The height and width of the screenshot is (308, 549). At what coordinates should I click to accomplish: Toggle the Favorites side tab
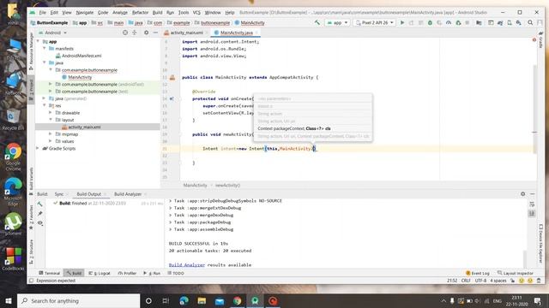pos(31,217)
